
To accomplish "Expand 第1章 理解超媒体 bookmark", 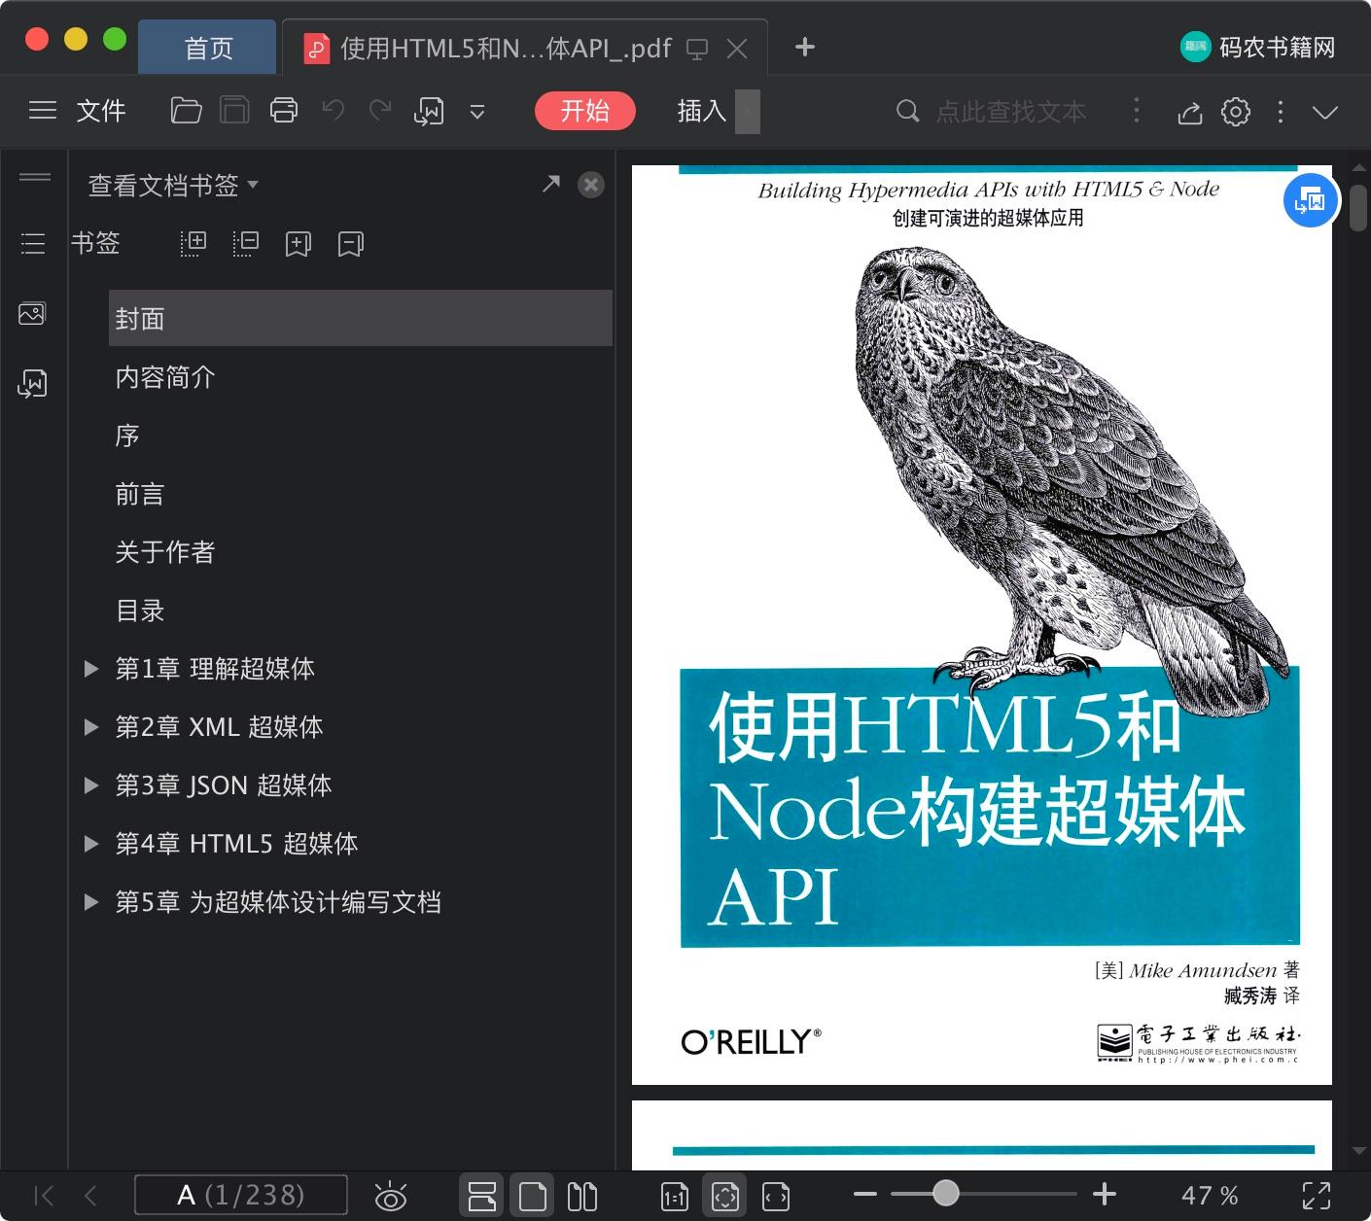I will click(91, 669).
